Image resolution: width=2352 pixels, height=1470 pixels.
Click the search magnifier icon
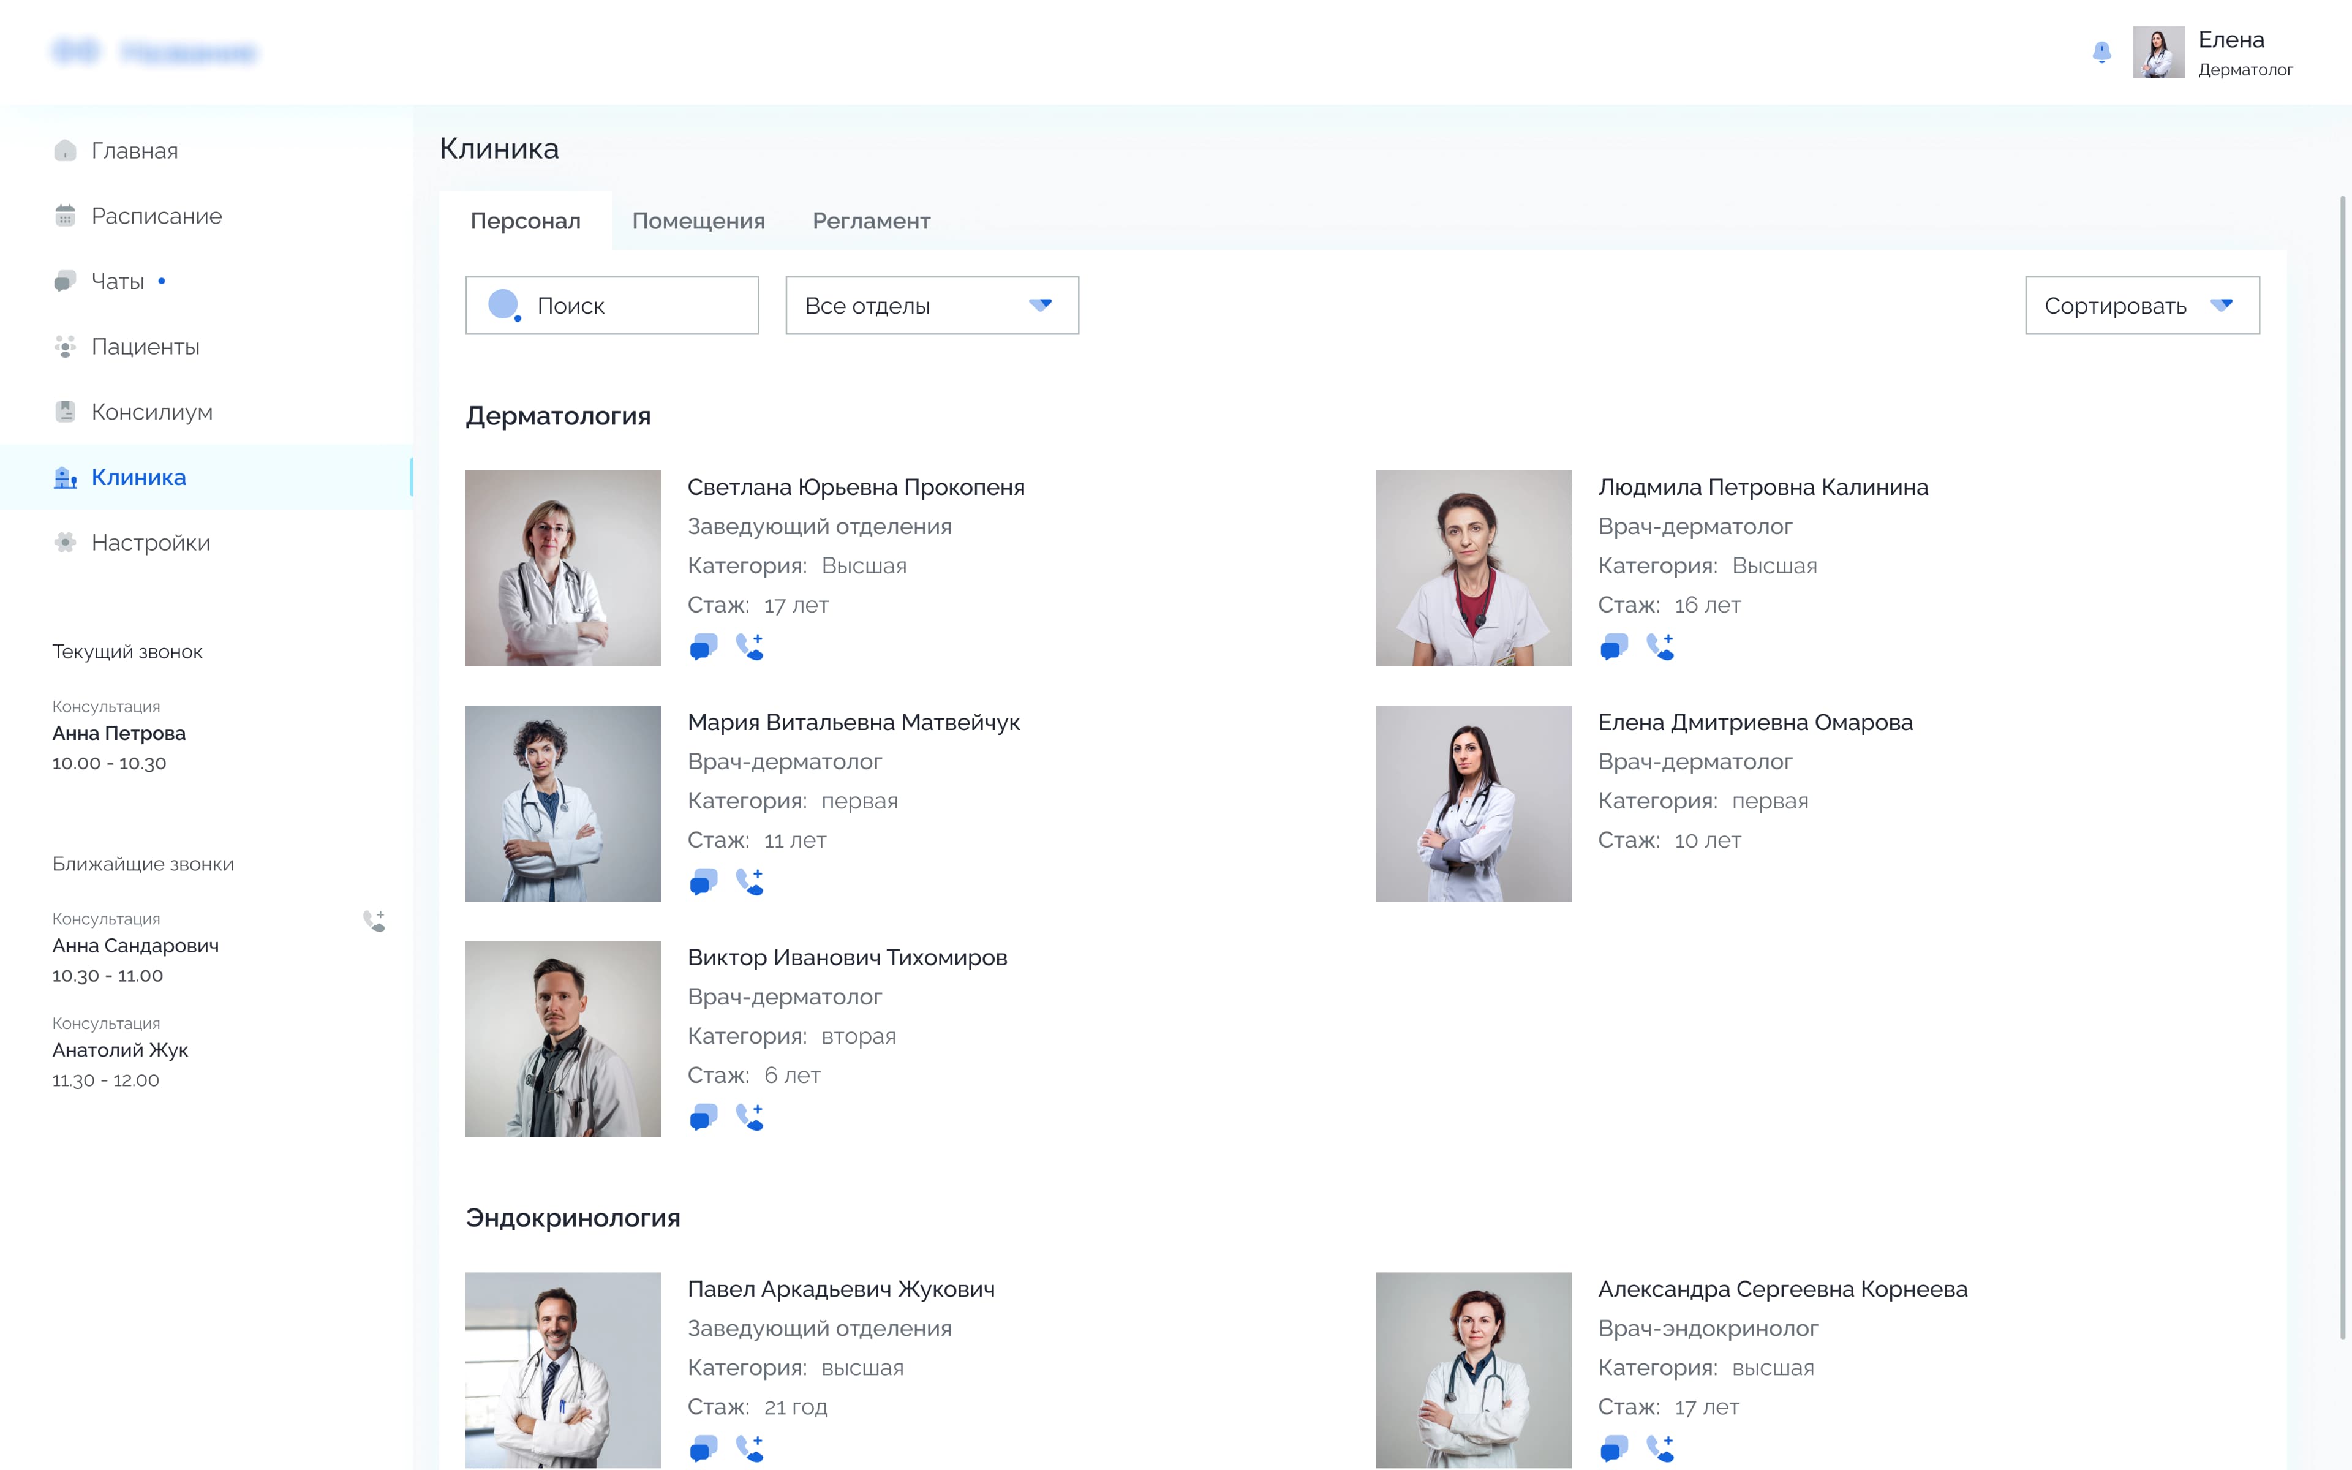(503, 305)
